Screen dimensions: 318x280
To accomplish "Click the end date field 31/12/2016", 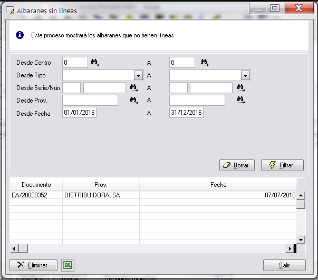I will pyautogui.click(x=186, y=113).
